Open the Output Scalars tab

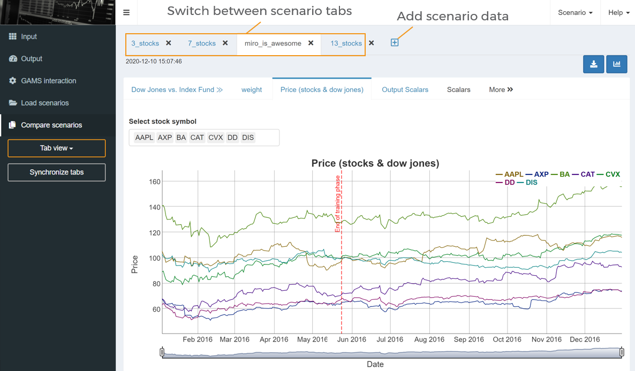tap(405, 89)
